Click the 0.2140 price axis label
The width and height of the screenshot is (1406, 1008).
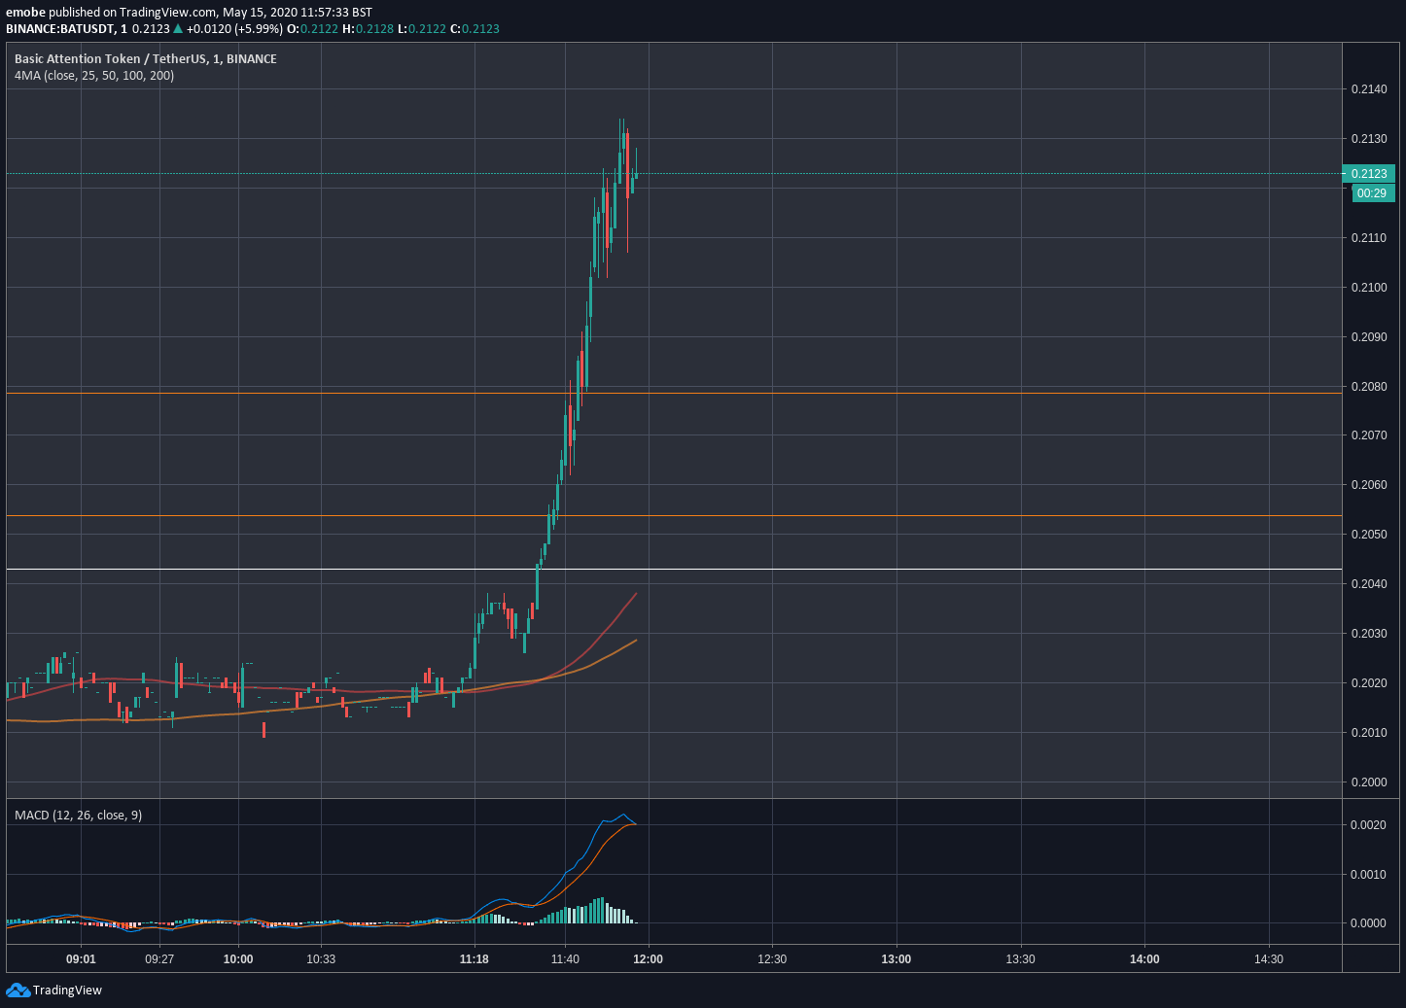coord(1369,89)
